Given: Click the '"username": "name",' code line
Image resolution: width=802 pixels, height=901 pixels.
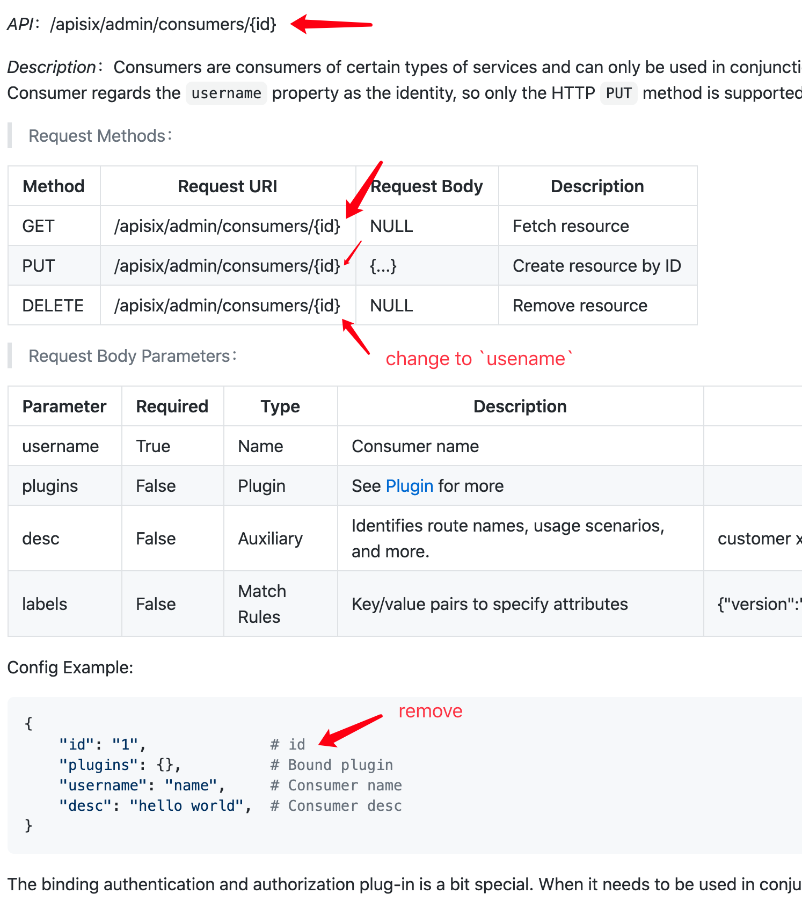Looking at the screenshot, I should click(x=142, y=786).
